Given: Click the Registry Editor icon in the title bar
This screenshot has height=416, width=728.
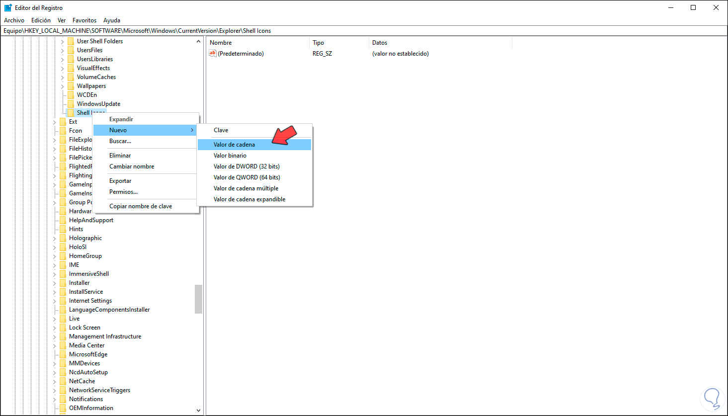Looking at the screenshot, I should click(7, 7).
